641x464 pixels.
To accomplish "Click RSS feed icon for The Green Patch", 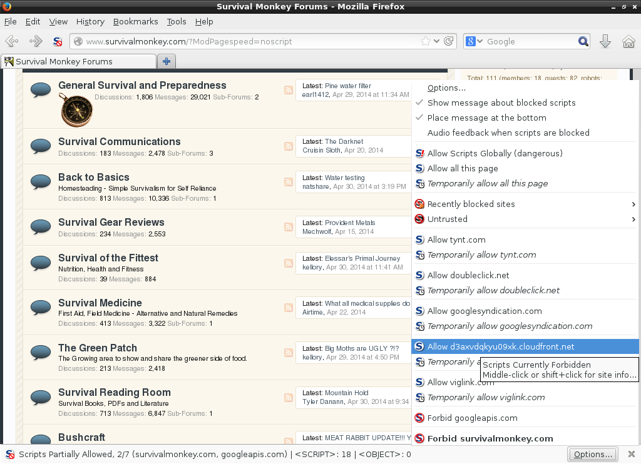I will point(288,353).
